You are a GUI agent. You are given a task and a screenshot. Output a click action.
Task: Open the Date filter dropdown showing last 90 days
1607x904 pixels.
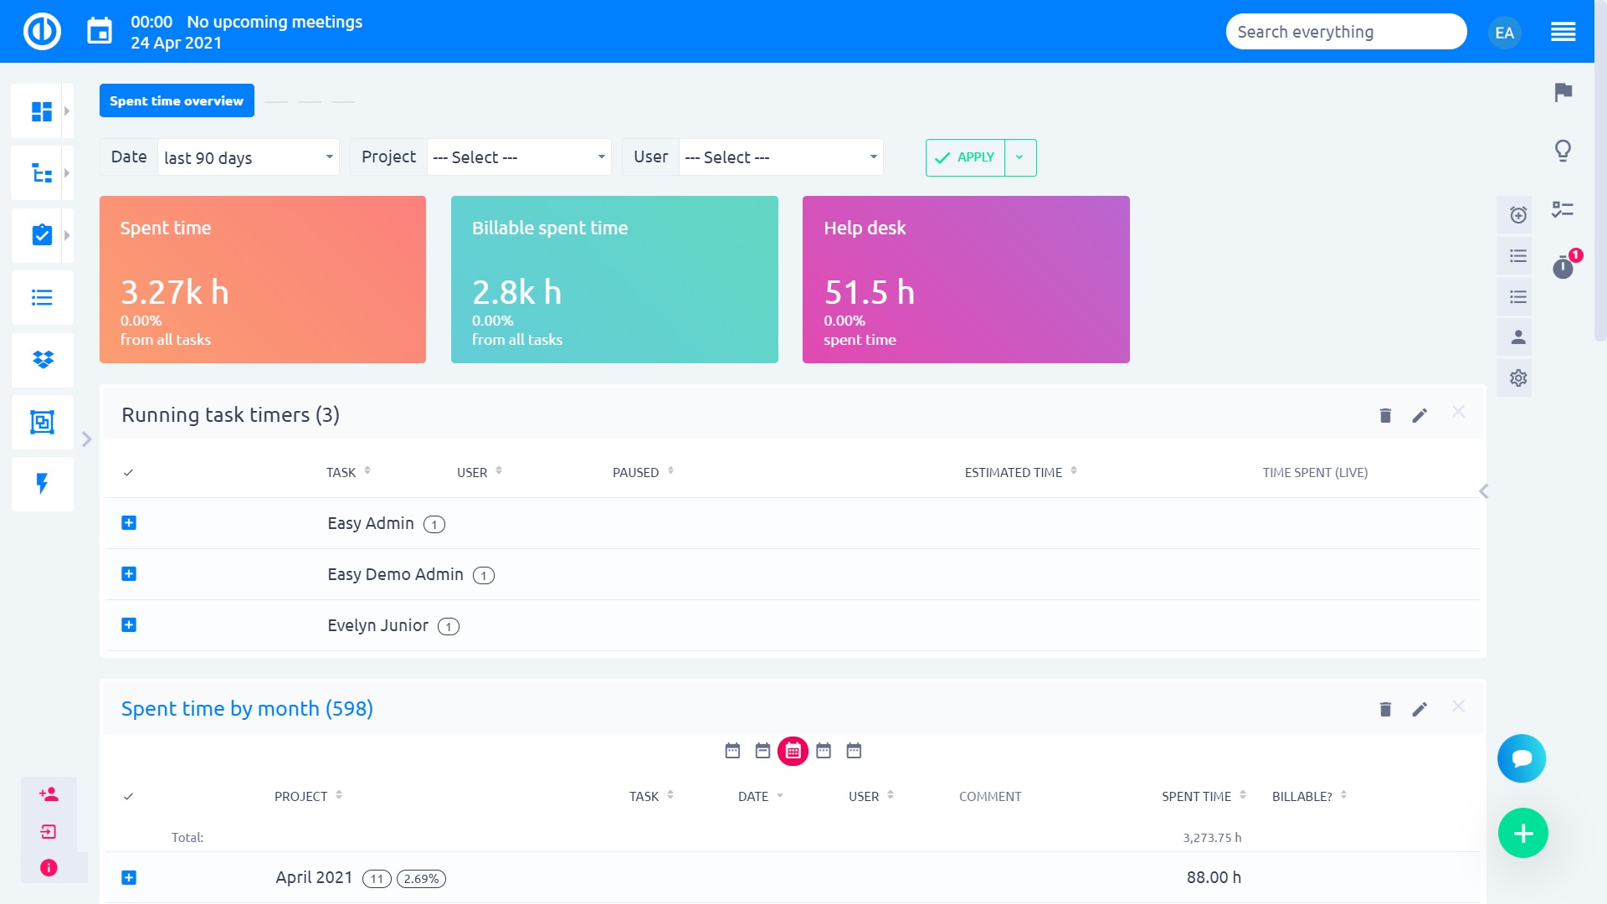(248, 157)
